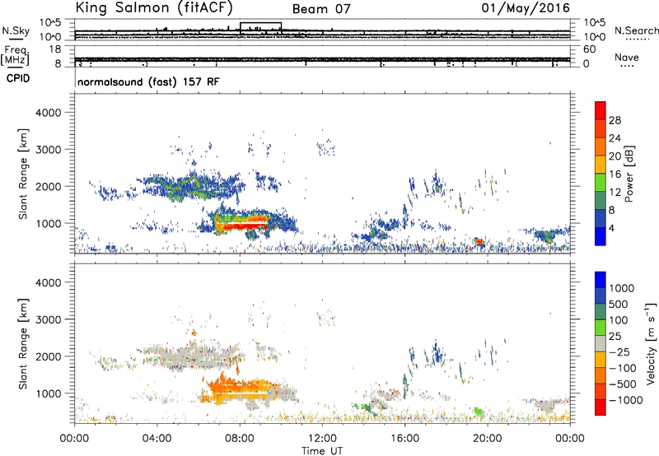Click the 'N.Search' legend label
The image size is (659, 456).
636,30
